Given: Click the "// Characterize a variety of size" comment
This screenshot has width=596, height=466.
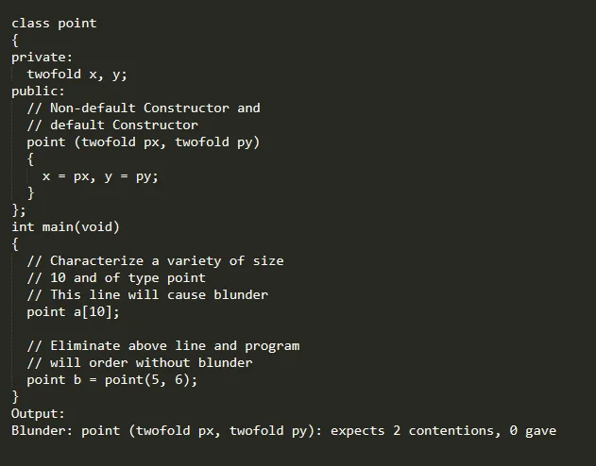Looking at the screenshot, I should 155,261.
